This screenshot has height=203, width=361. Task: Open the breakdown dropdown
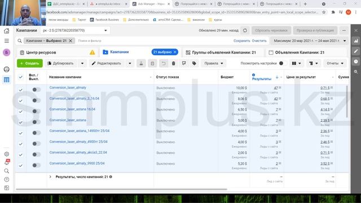tap(314, 63)
